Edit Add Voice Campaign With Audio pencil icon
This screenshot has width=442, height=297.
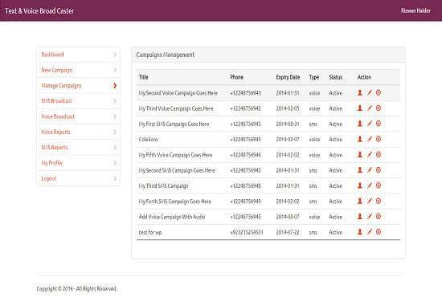point(370,217)
